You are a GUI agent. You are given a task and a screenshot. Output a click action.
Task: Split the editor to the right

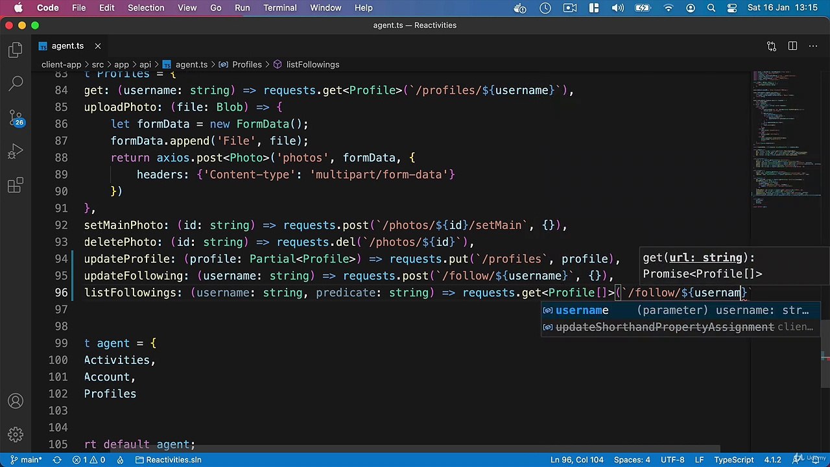pos(792,46)
